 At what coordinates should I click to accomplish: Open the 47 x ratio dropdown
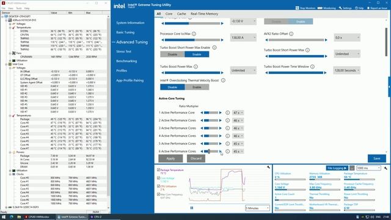238,112
